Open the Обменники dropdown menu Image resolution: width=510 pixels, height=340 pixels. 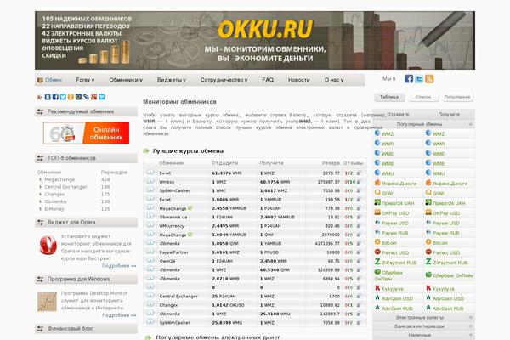click(x=126, y=80)
